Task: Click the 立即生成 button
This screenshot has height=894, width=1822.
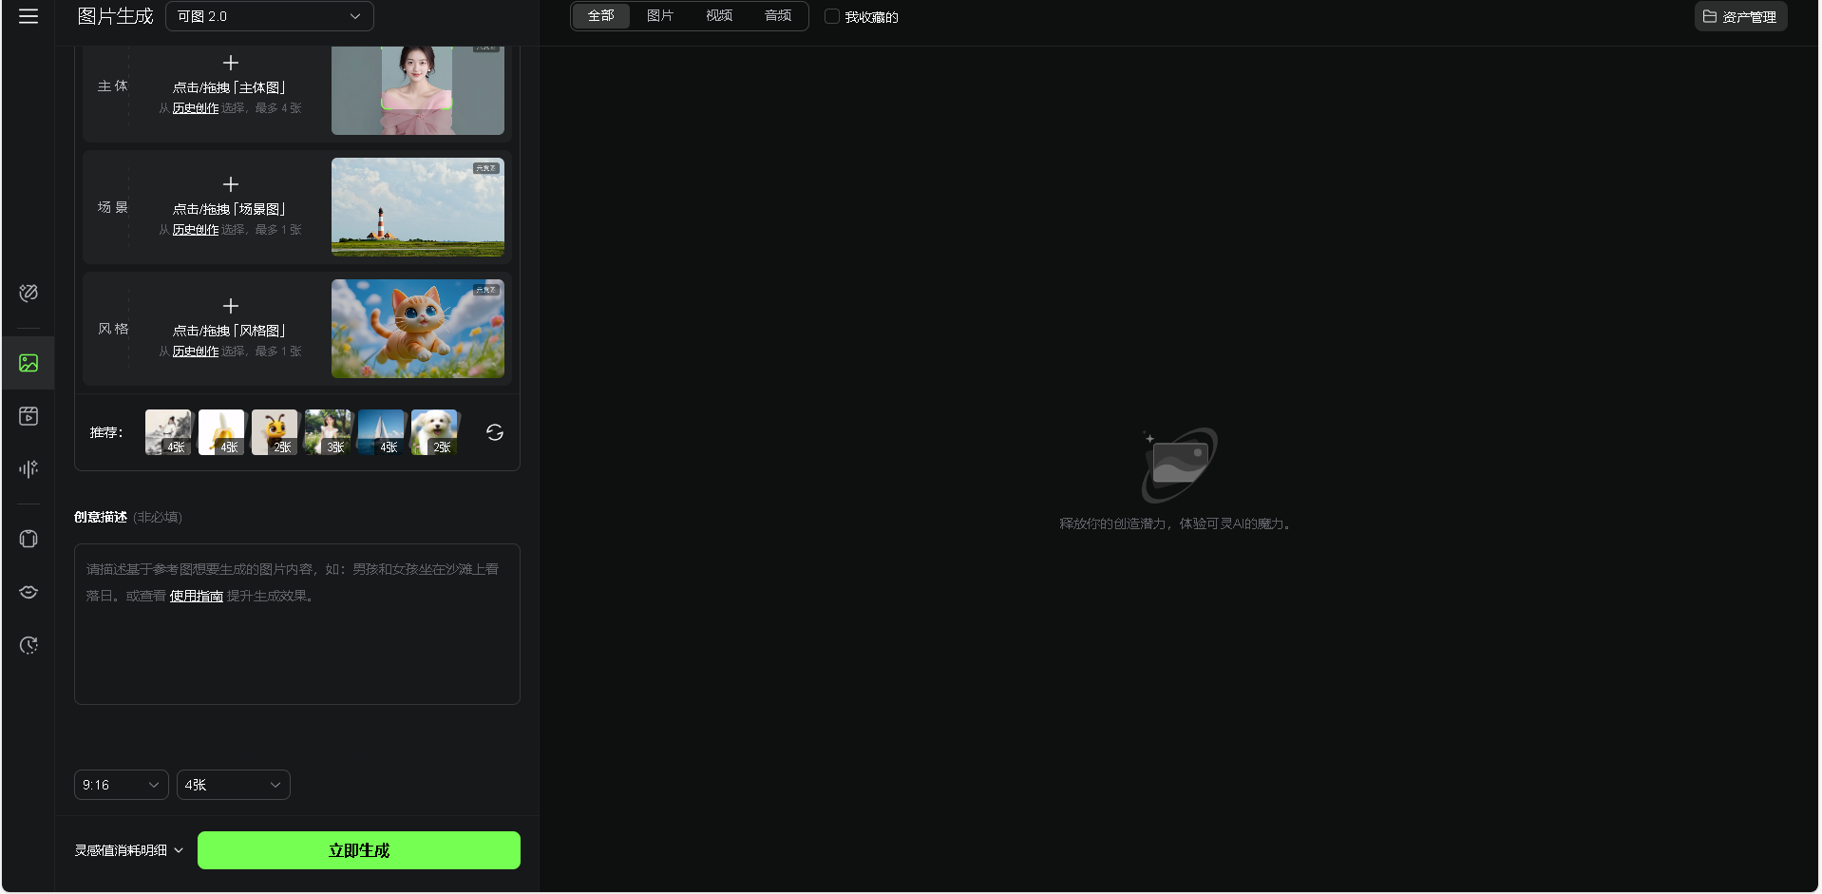Action: (358, 850)
